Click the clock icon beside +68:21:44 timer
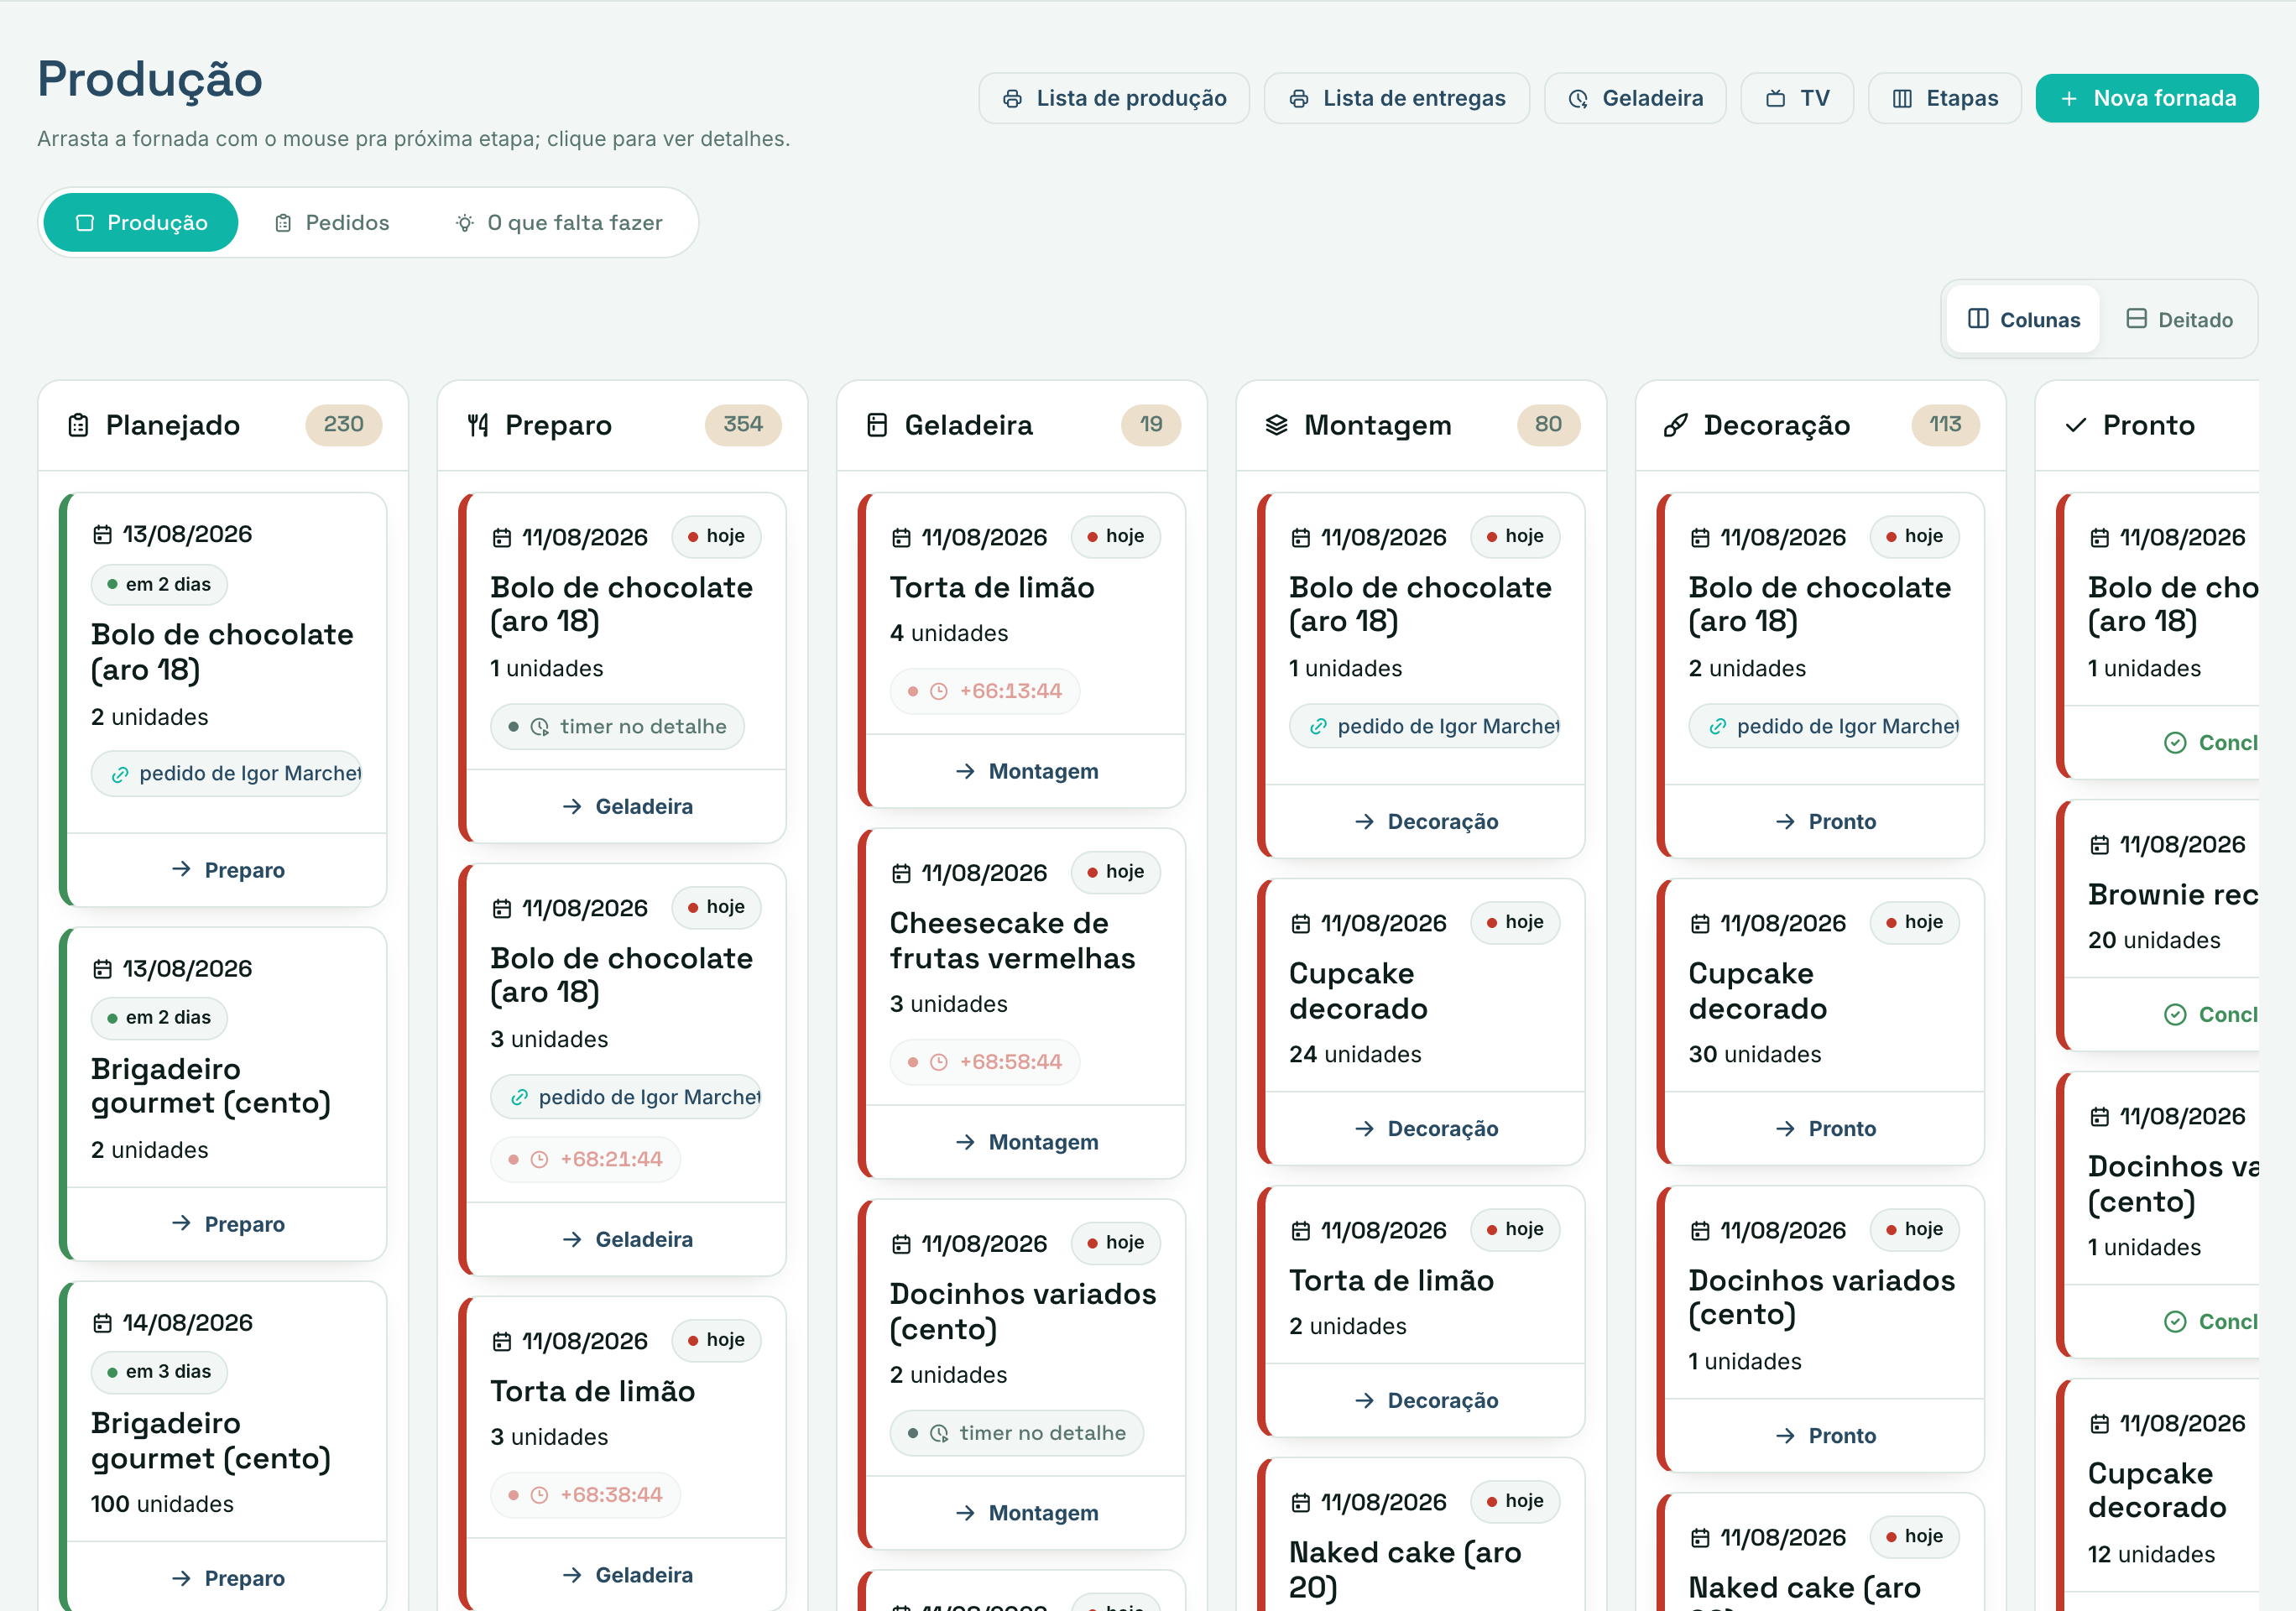This screenshot has width=2296, height=1611. tap(539, 1160)
